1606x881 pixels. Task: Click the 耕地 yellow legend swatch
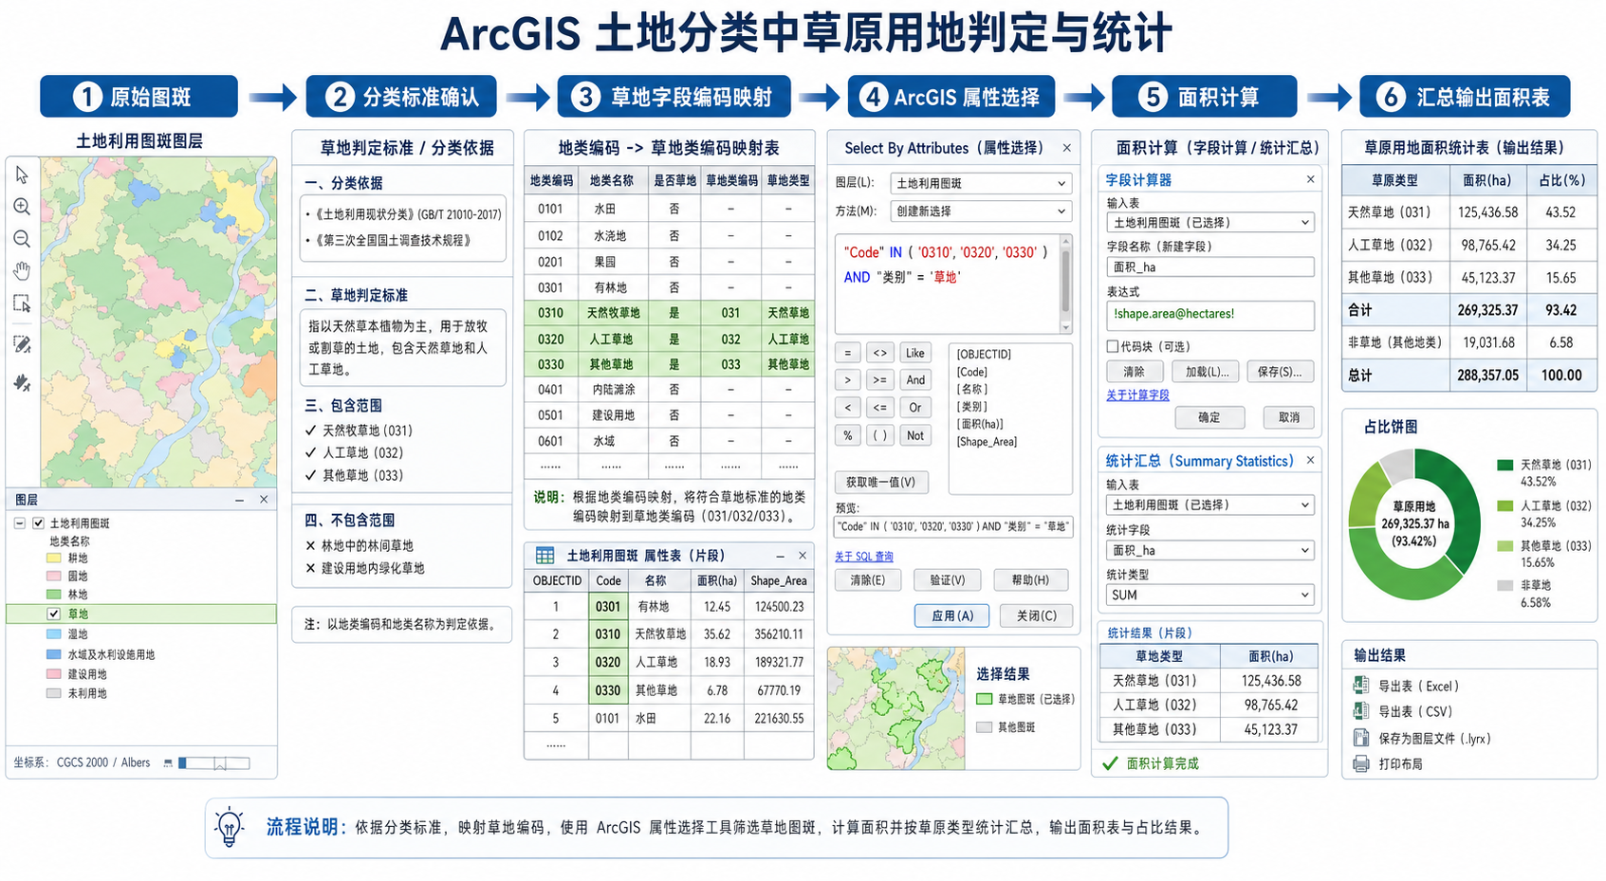54,559
